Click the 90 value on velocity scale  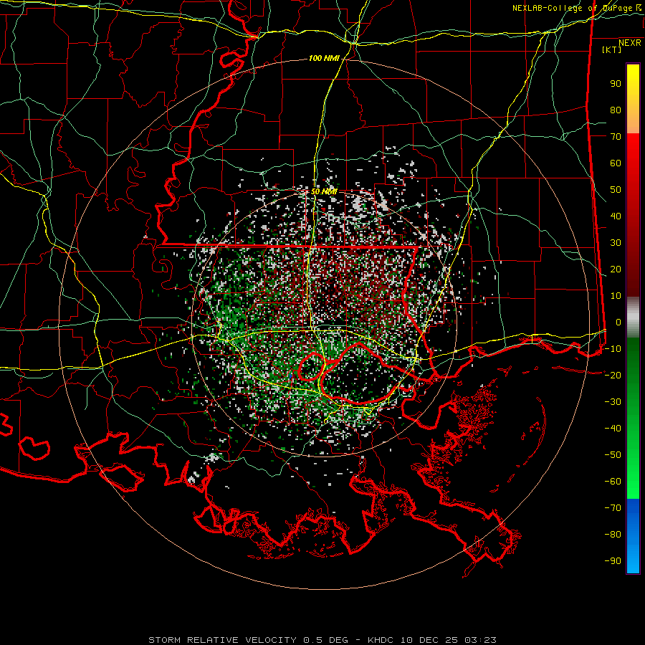click(616, 84)
